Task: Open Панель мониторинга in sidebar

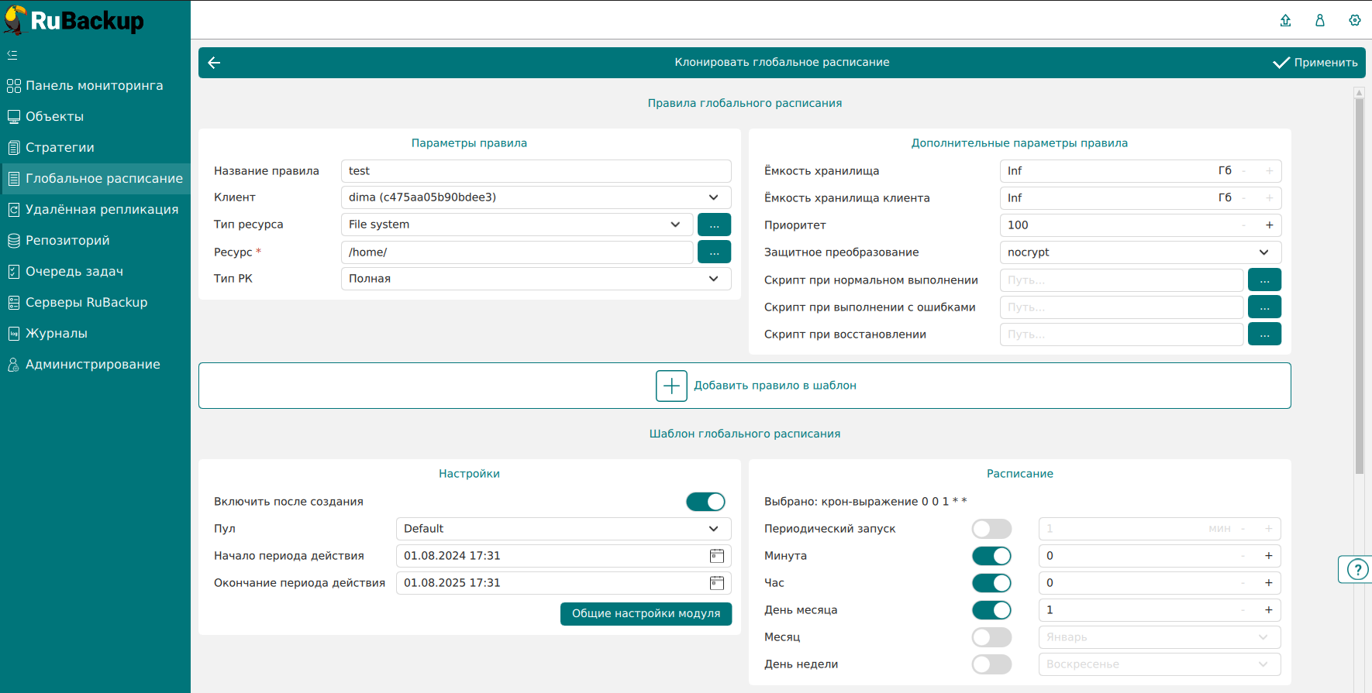Action: 95,86
